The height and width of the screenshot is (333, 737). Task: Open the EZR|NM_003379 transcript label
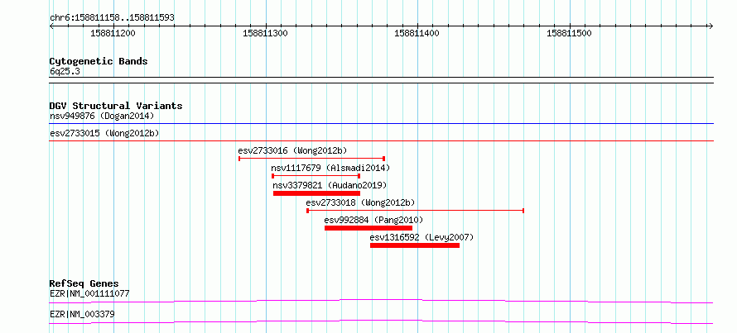pos(82,315)
